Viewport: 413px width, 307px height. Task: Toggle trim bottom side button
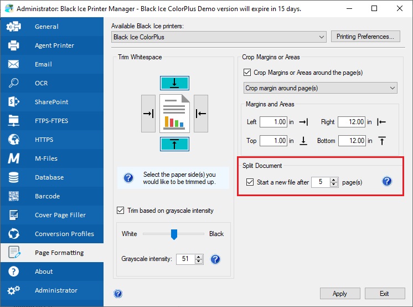174,144
